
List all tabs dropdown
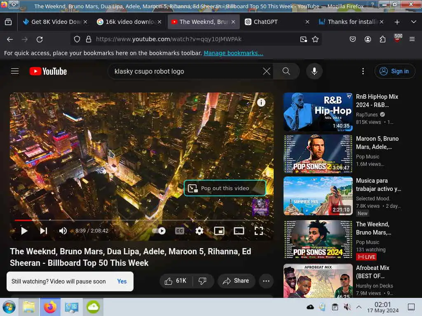click(414, 22)
